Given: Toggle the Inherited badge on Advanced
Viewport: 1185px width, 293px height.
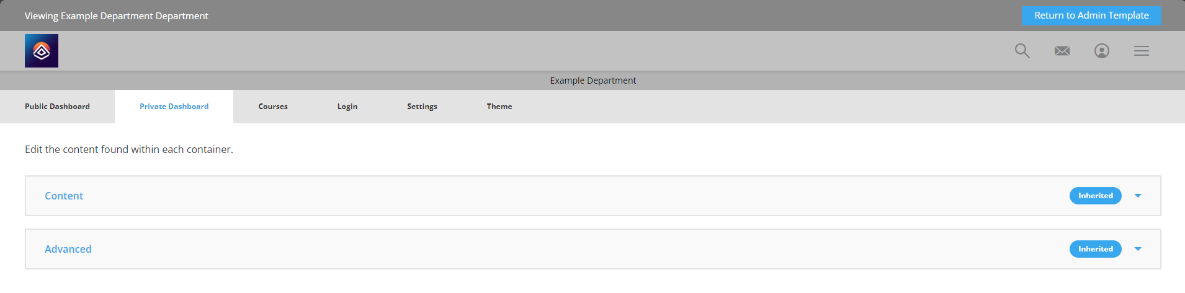Looking at the screenshot, I should (x=1096, y=249).
